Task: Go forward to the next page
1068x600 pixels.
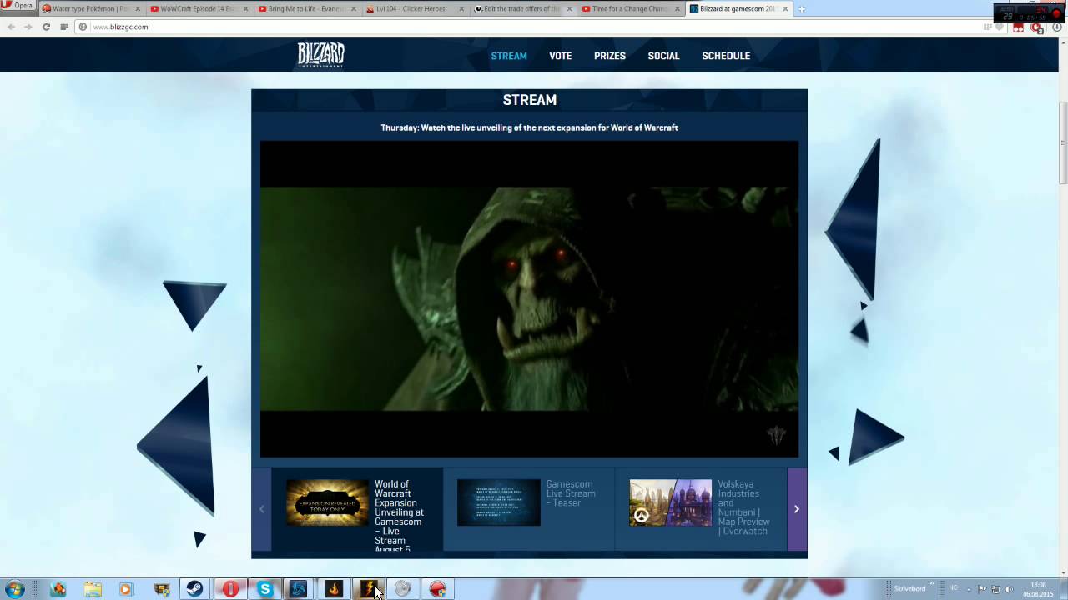Action: (28, 27)
